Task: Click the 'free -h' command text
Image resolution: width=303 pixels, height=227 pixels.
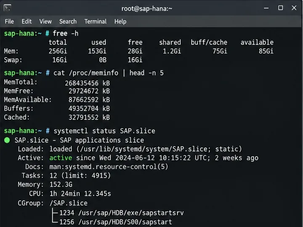Action: coord(66,33)
